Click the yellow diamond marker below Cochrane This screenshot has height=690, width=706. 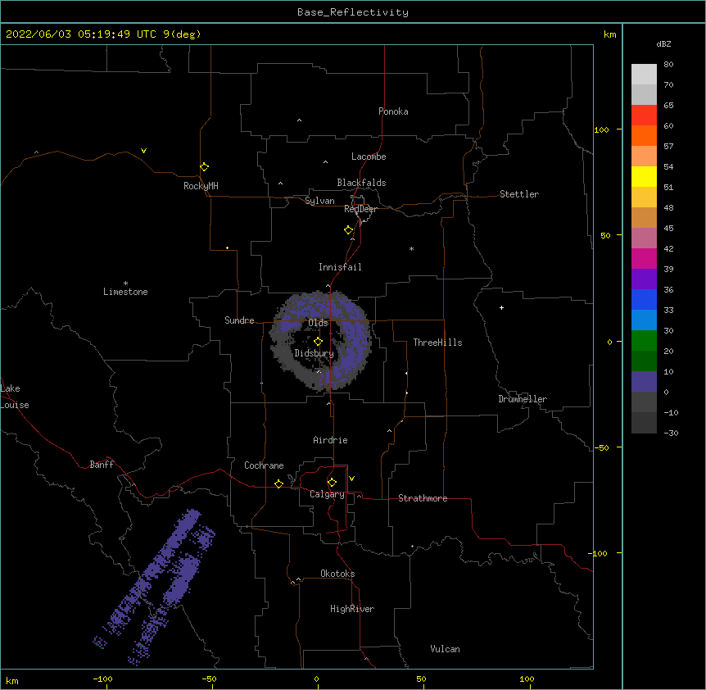[278, 483]
